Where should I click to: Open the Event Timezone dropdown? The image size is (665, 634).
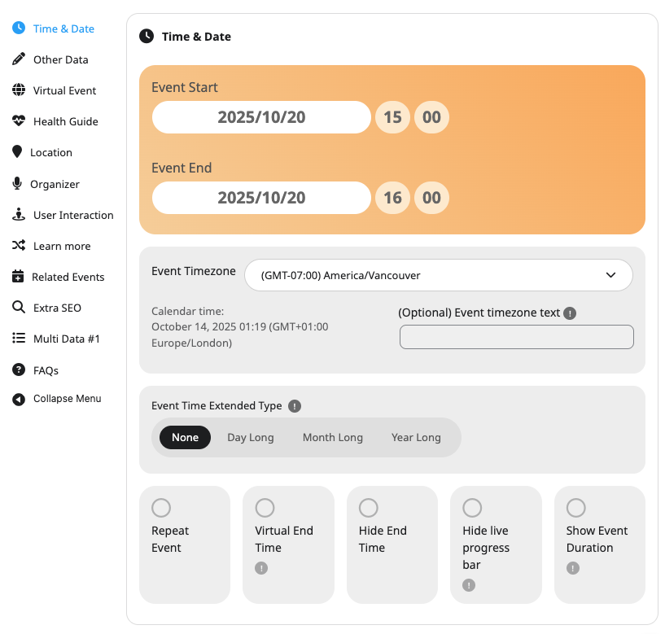[438, 275]
